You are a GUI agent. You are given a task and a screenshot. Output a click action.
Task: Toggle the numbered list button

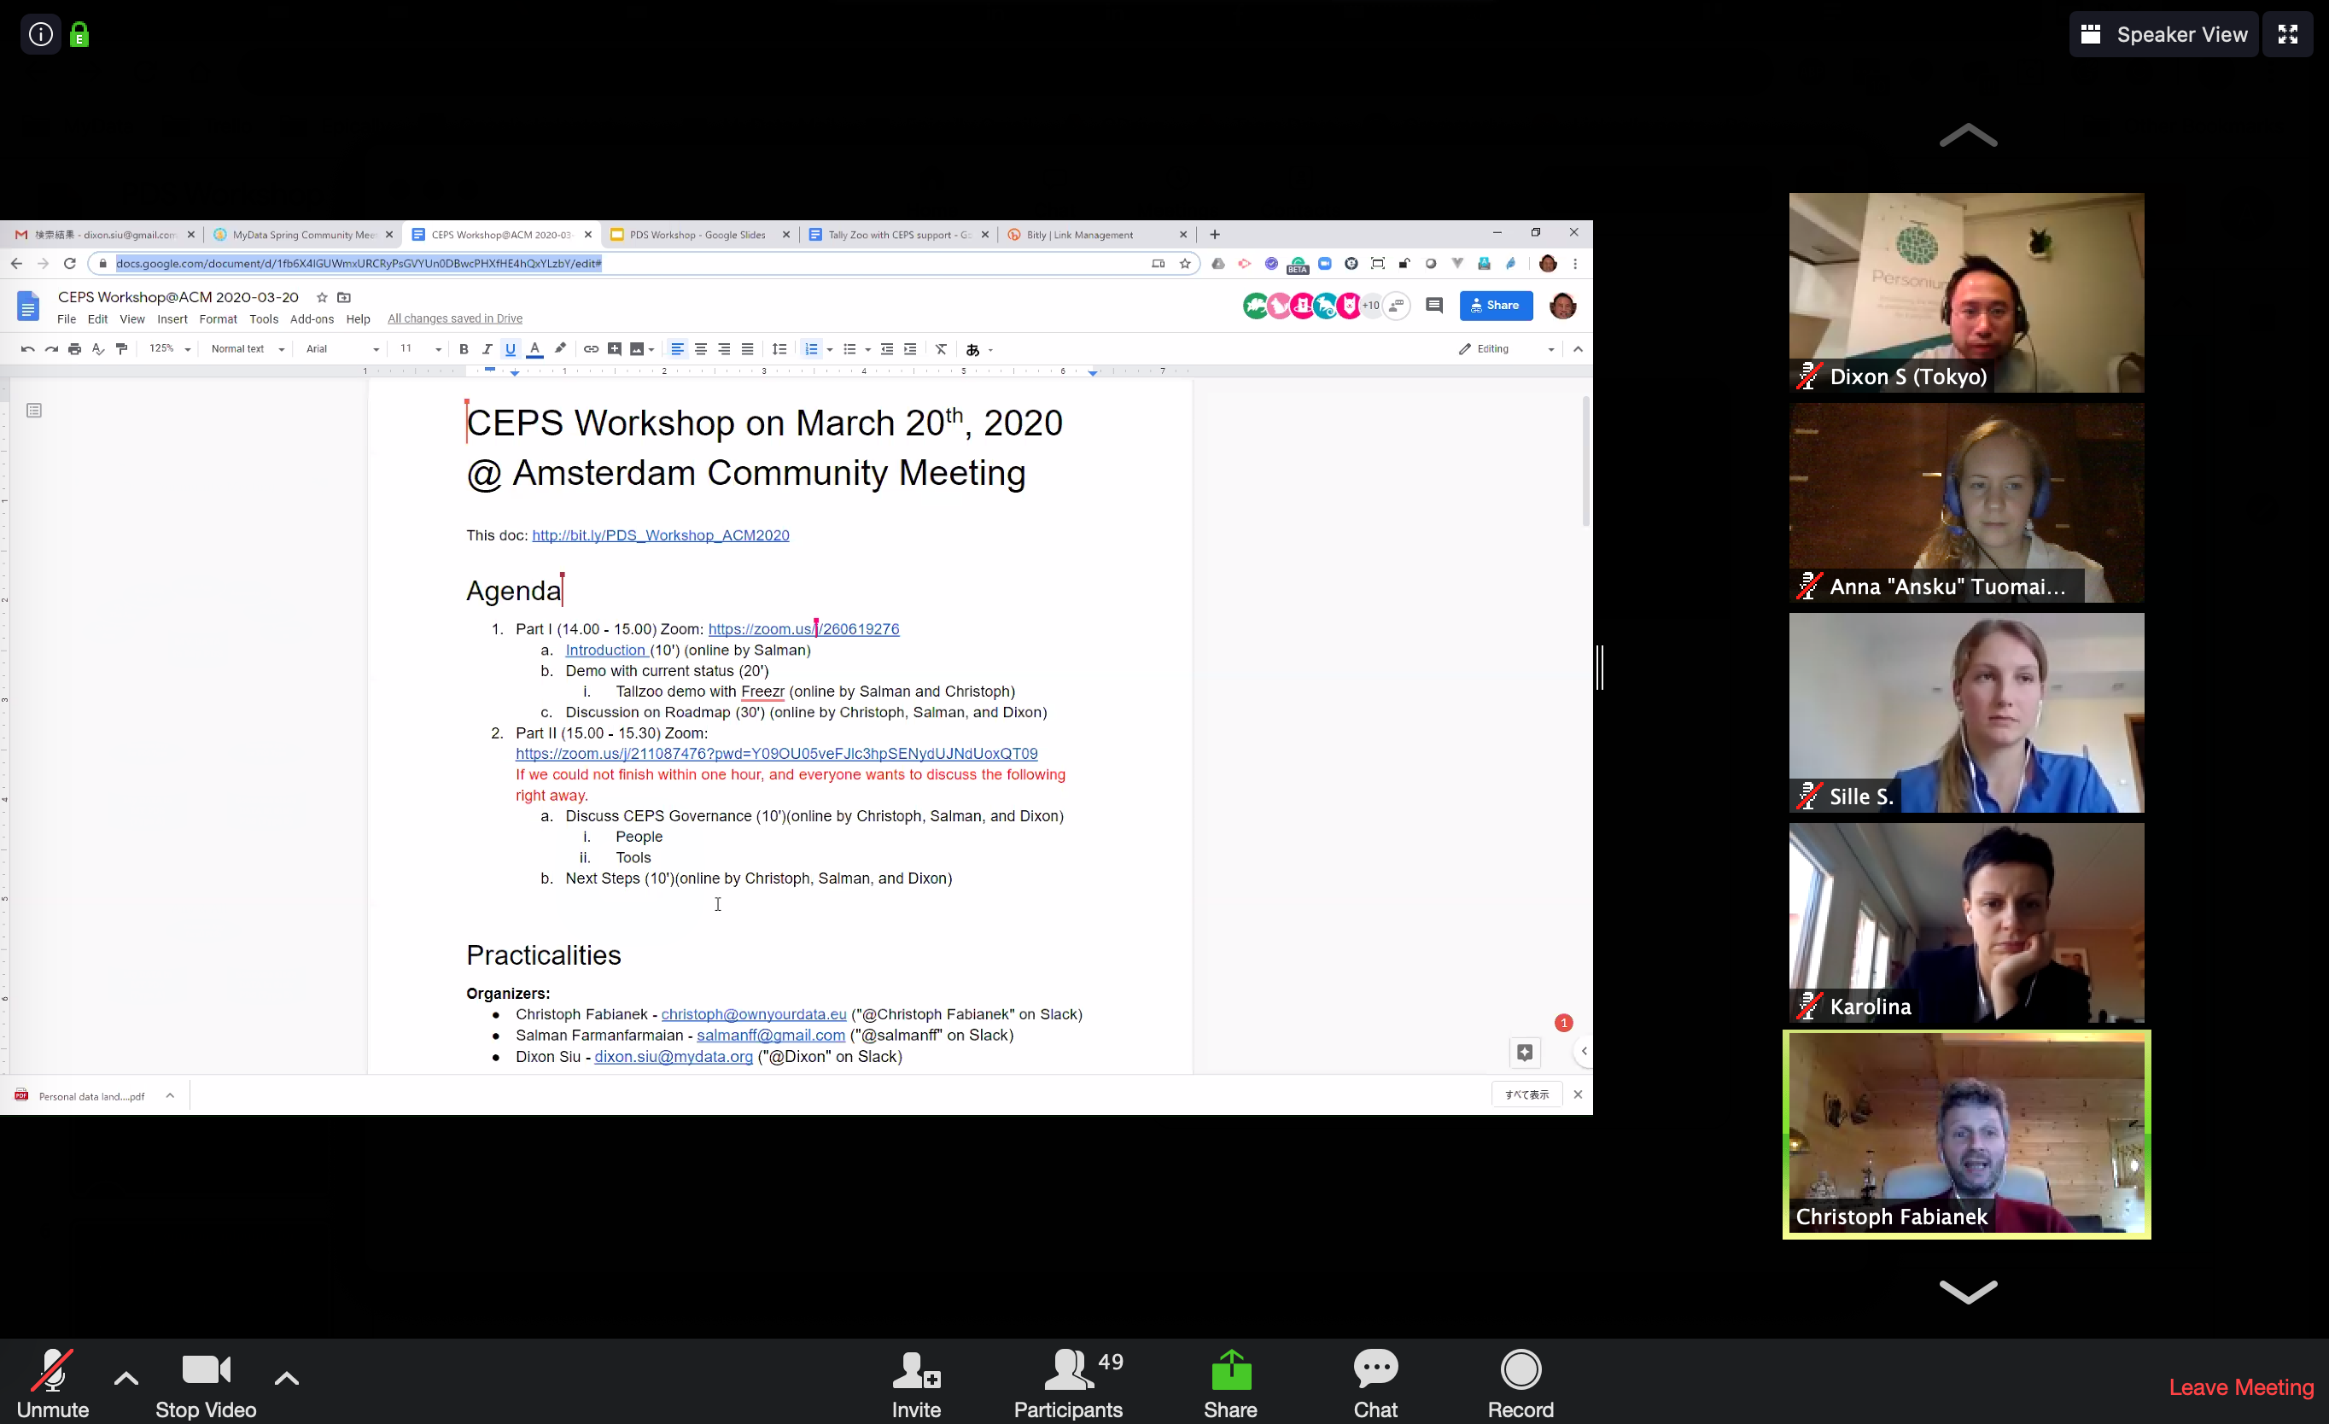tap(811, 348)
